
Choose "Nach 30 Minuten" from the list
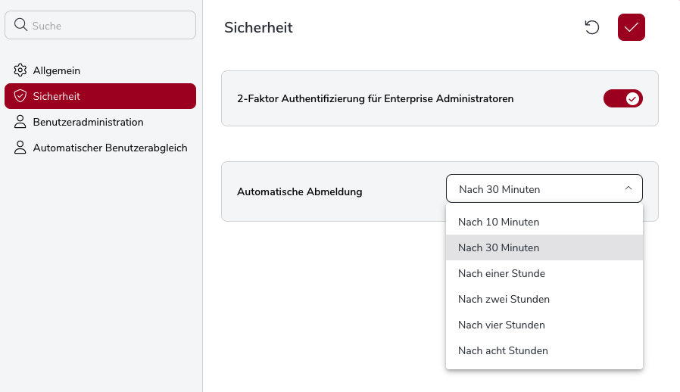[x=499, y=247]
